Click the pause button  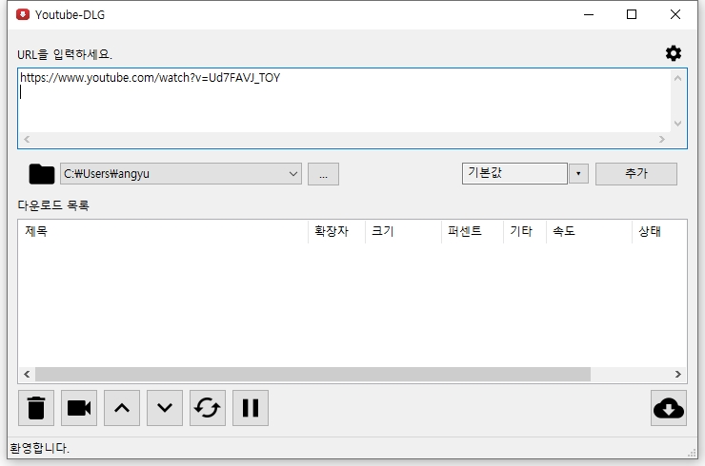(x=251, y=408)
